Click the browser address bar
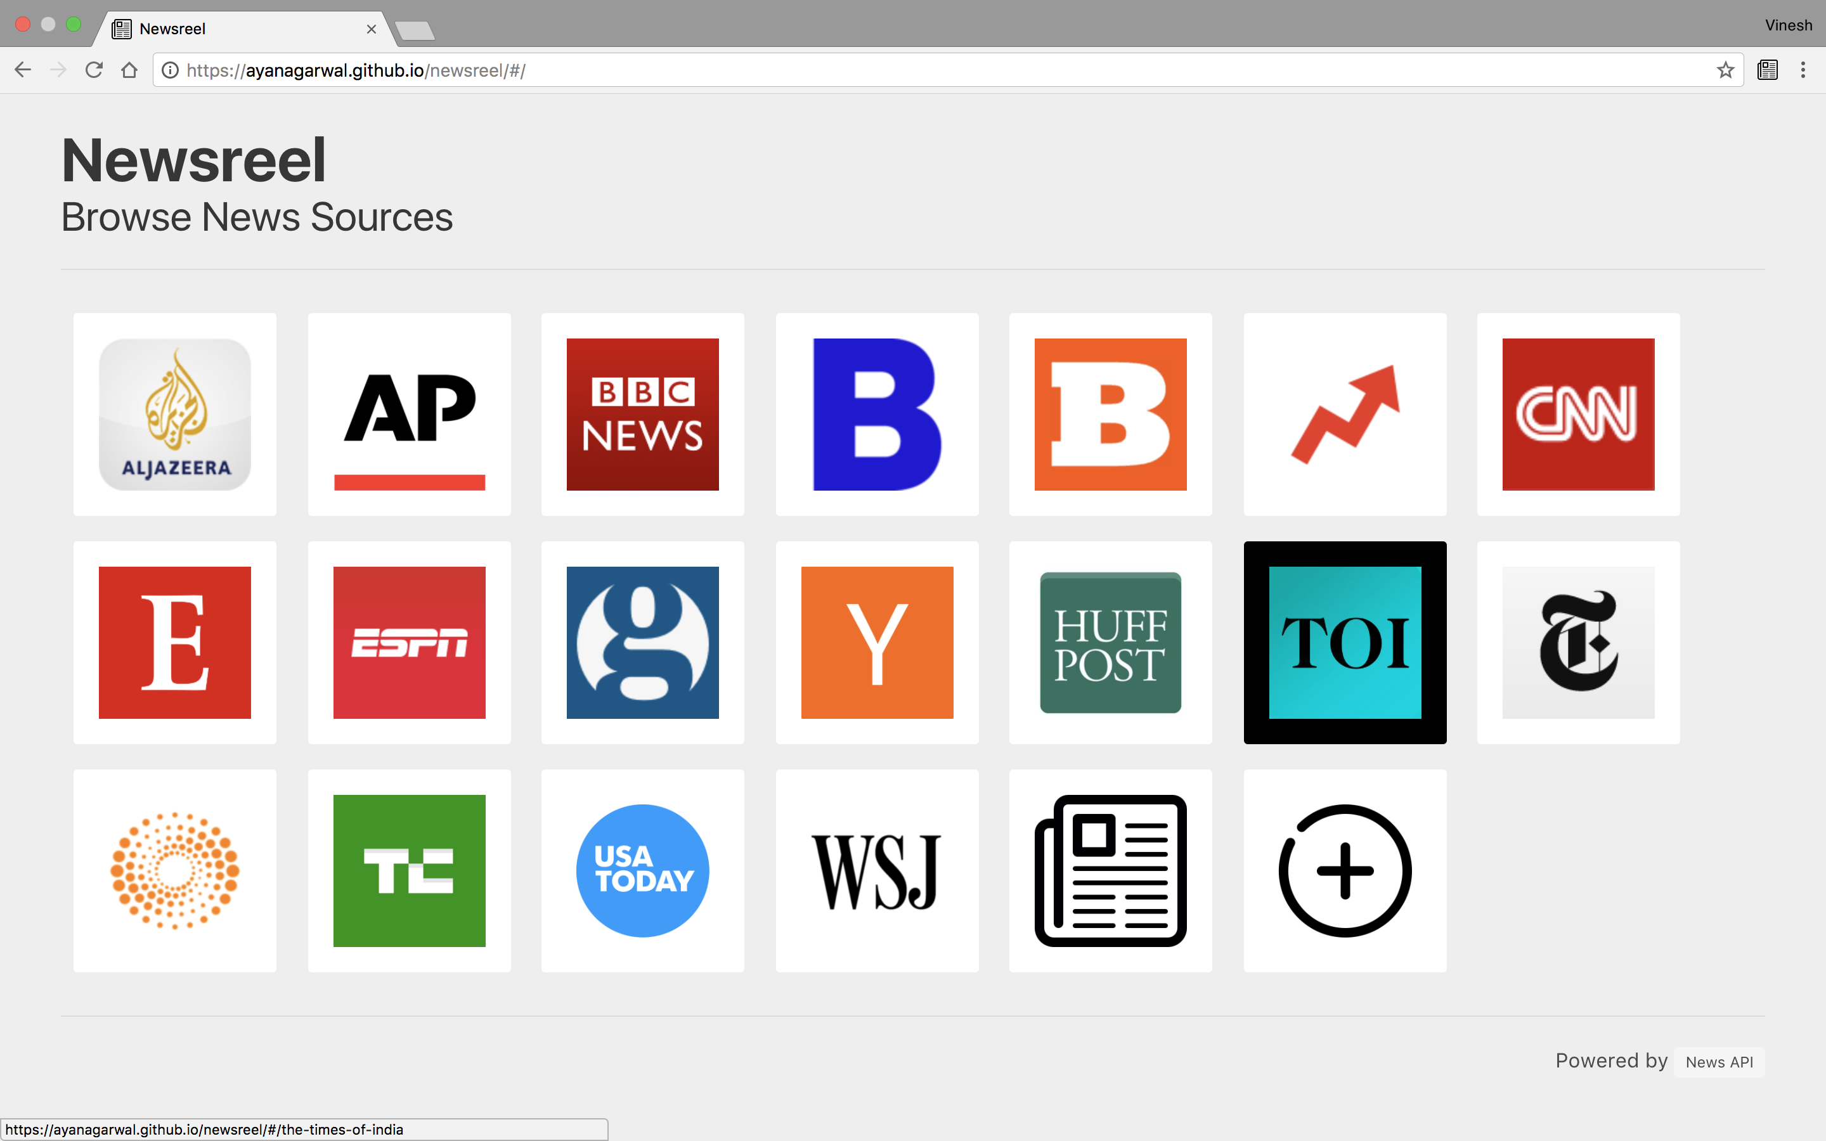This screenshot has height=1141, width=1826. pos(905,70)
